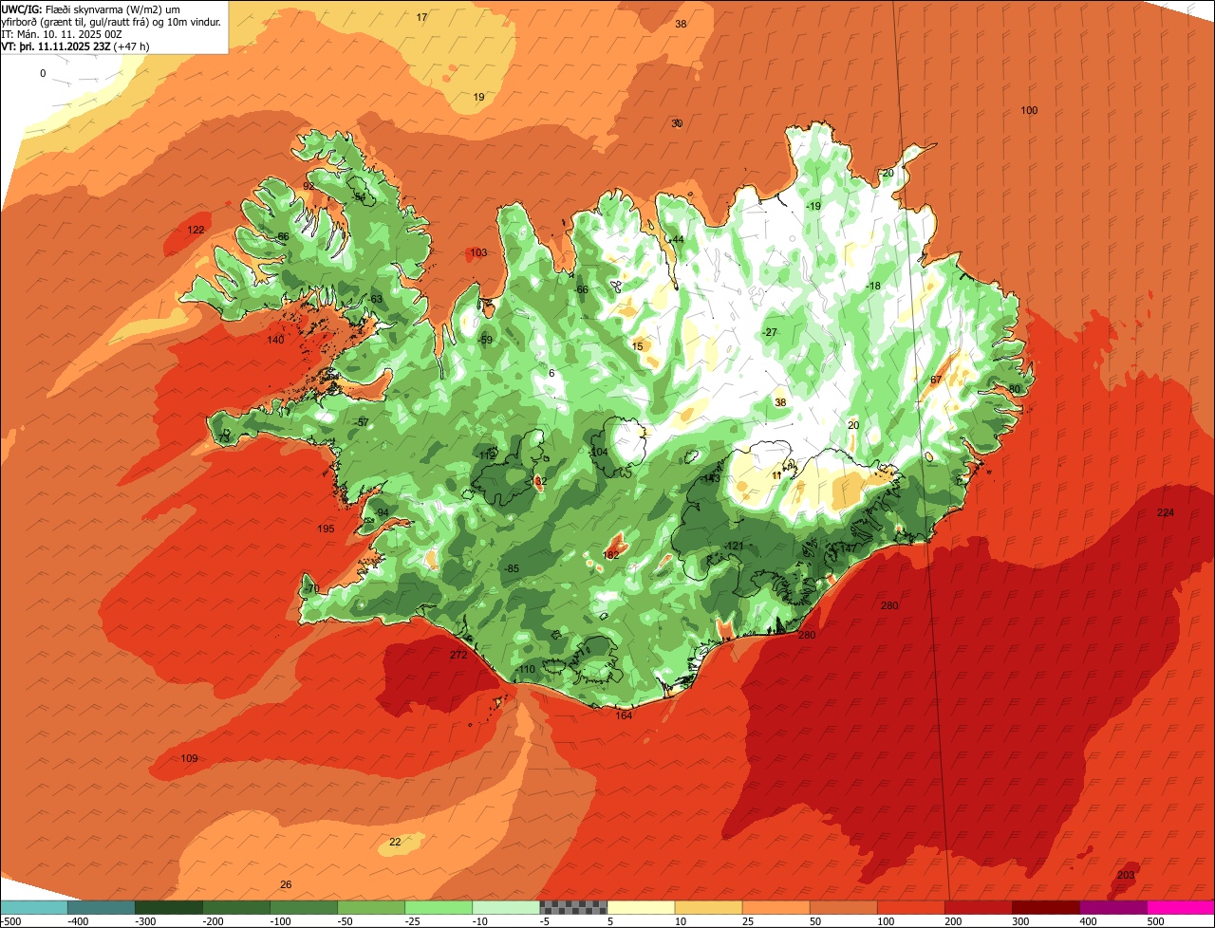The height and width of the screenshot is (928, 1215).
Task: Click the '203' value near the bottom right
Action: 1127,875
